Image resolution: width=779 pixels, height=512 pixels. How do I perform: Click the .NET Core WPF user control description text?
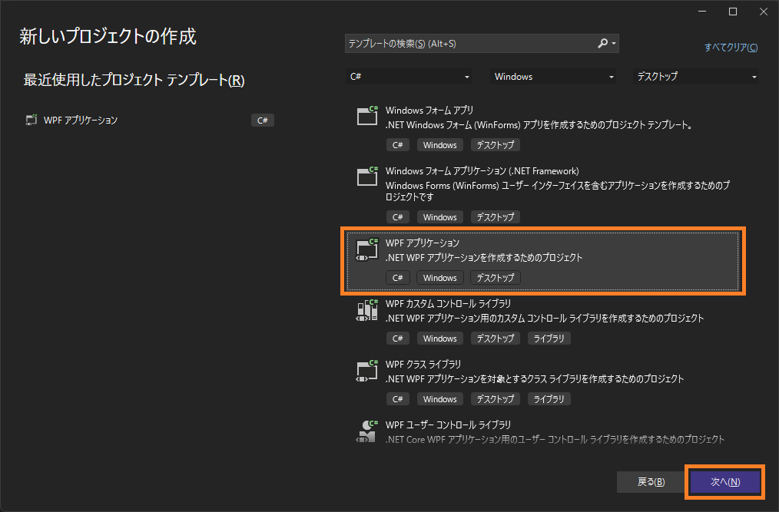(x=555, y=439)
